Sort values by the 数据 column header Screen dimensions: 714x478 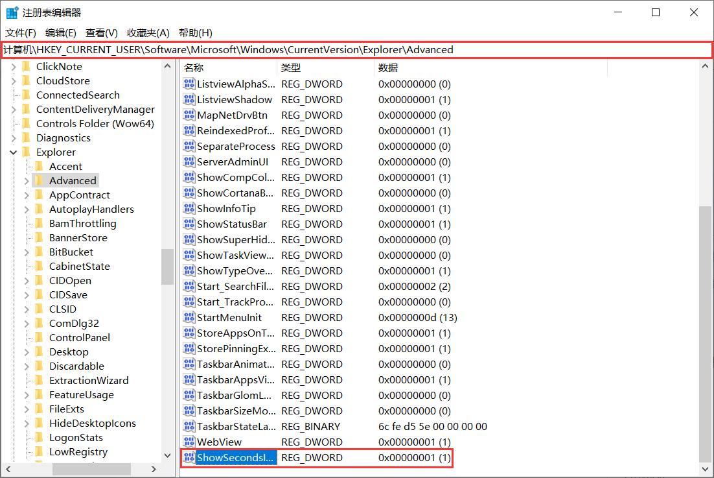point(490,68)
